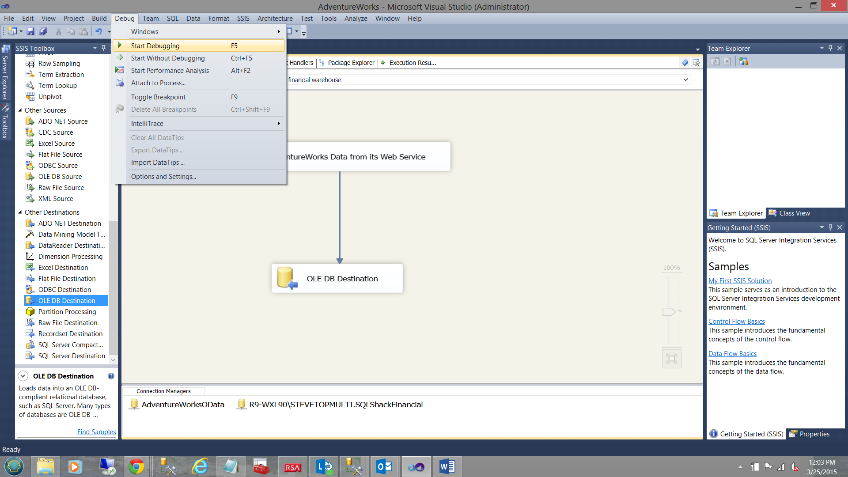Click the Find Samples link
This screenshot has height=477, width=848.
tap(96, 432)
